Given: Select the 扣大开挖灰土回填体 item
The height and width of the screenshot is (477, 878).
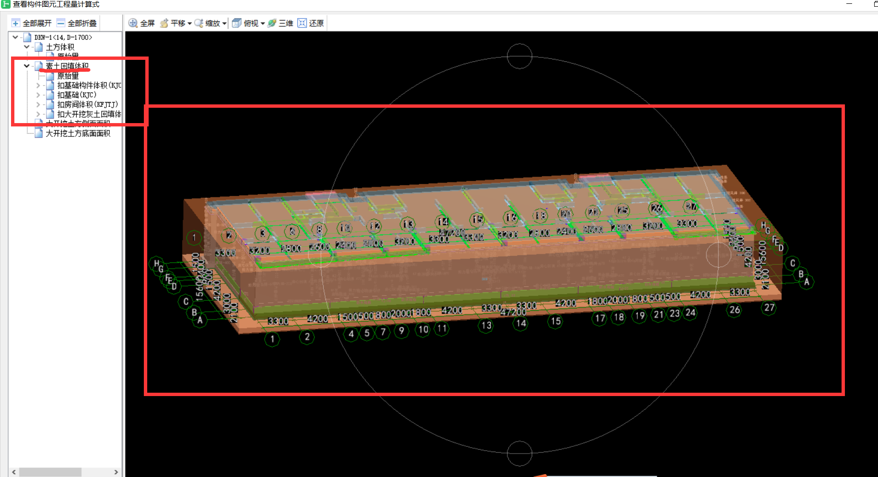Looking at the screenshot, I should 89,114.
